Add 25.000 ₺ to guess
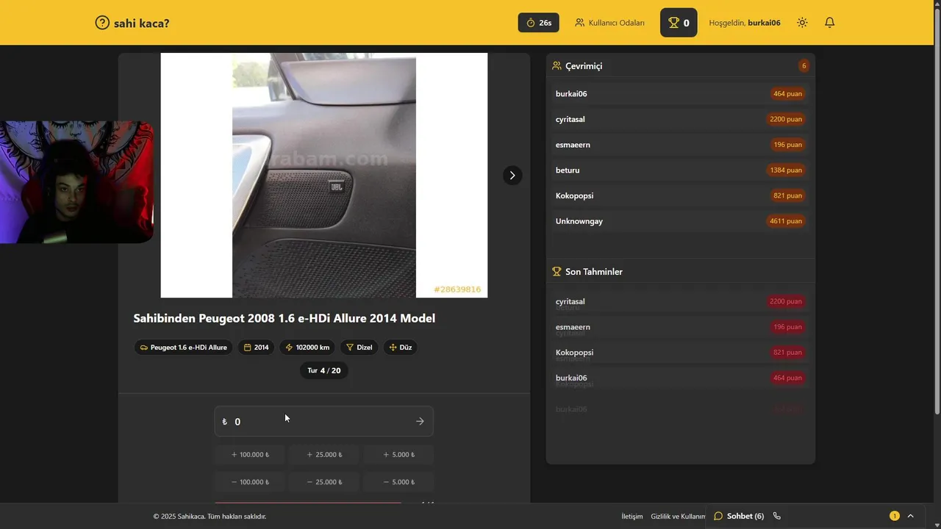Image resolution: width=941 pixels, height=529 pixels. click(324, 455)
